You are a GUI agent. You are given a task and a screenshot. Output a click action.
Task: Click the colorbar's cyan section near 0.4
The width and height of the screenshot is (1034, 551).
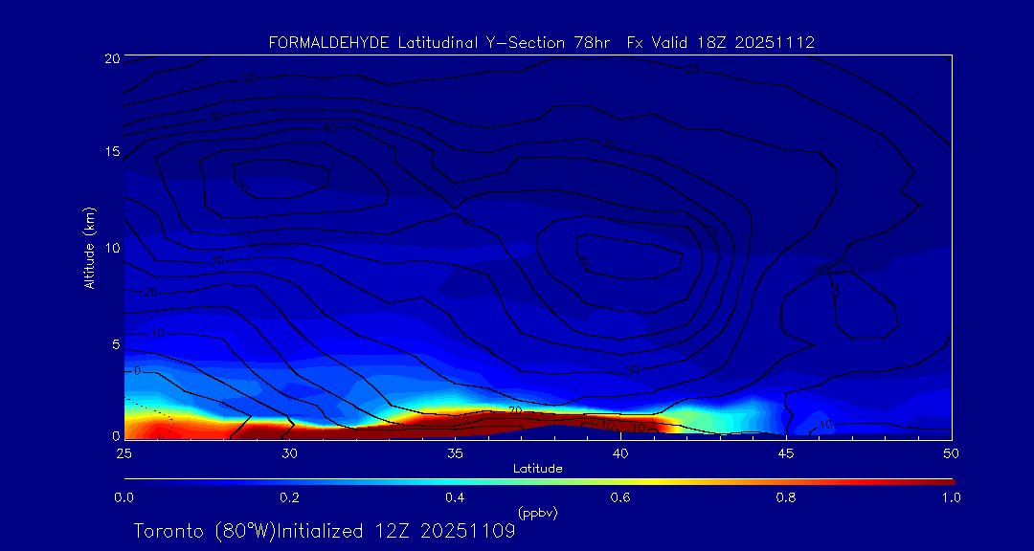point(456,480)
